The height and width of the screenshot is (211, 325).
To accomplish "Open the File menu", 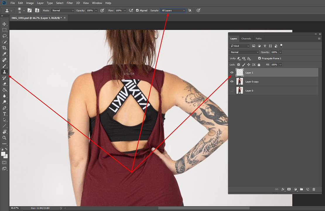I will pyautogui.click(x=13, y=3).
